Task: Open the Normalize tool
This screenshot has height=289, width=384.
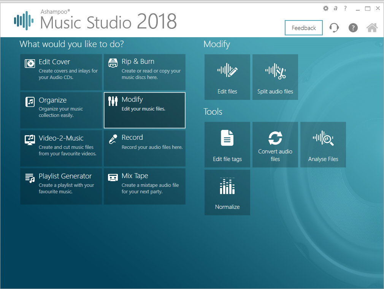Action: 227,192
